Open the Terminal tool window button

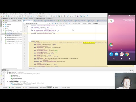click(x=56, y=87)
